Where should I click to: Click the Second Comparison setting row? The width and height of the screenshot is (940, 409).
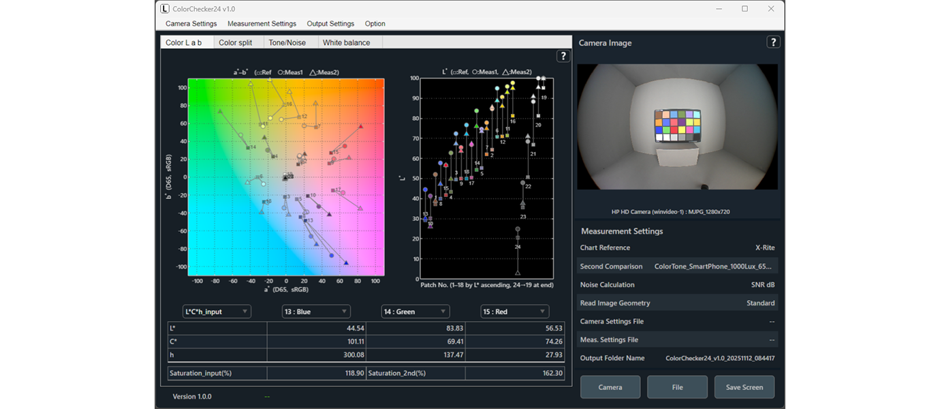[677, 267]
